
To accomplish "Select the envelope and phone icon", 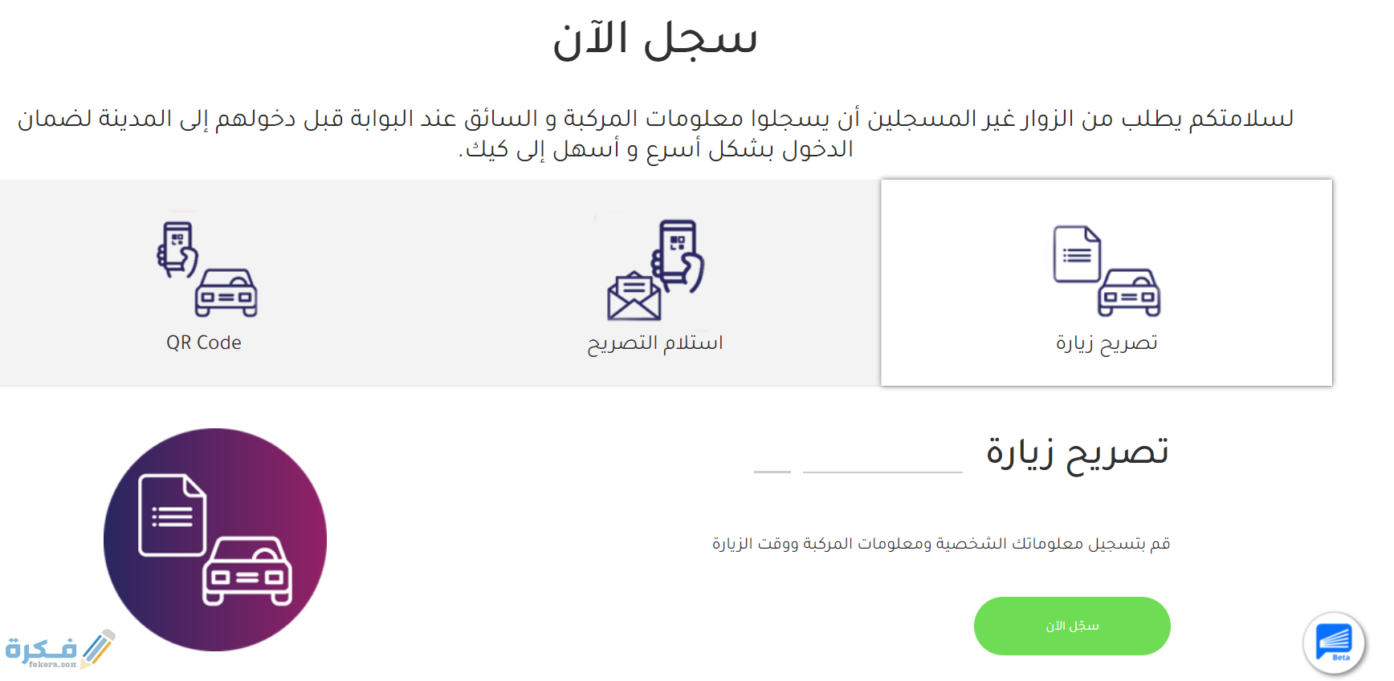I will tap(655, 270).
